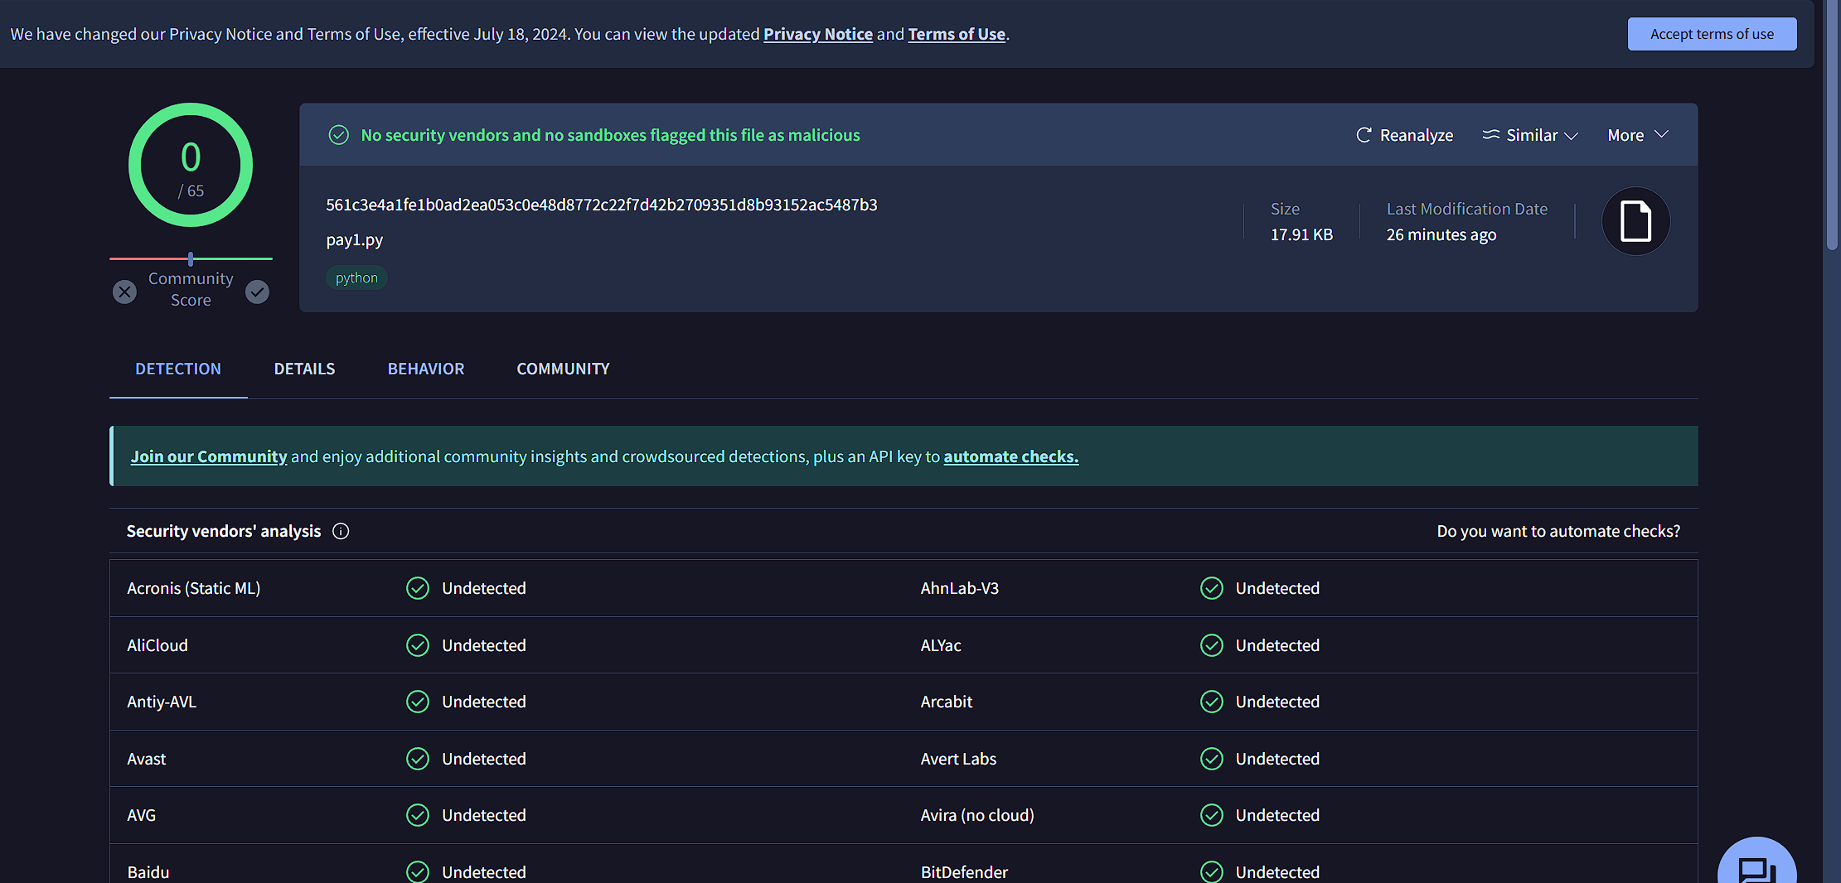Click the Arcabit undetected check icon
Screen dimensions: 1841x883
(x=1212, y=702)
